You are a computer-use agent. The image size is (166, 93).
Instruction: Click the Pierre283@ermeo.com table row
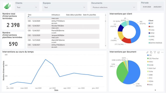pos(63,32)
